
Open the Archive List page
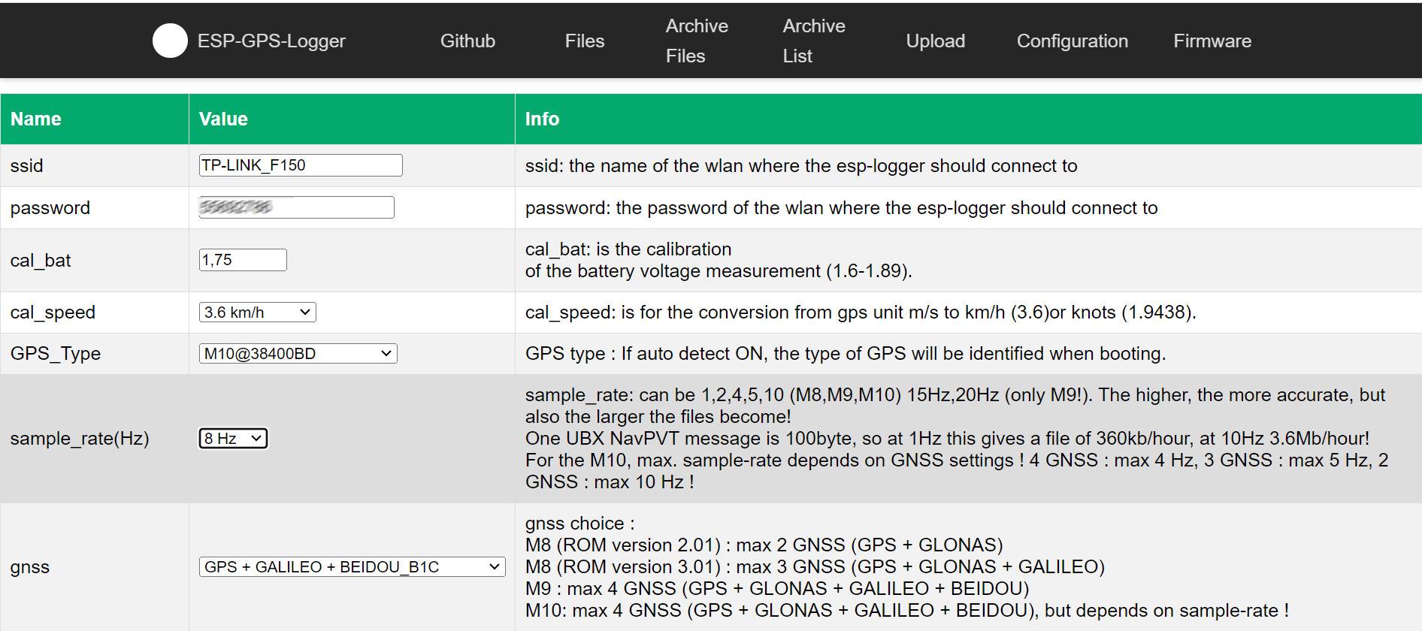pyautogui.click(x=813, y=41)
